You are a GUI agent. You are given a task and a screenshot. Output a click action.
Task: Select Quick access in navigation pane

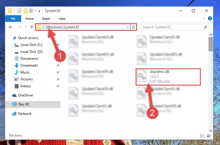pyautogui.click(x=28, y=38)
